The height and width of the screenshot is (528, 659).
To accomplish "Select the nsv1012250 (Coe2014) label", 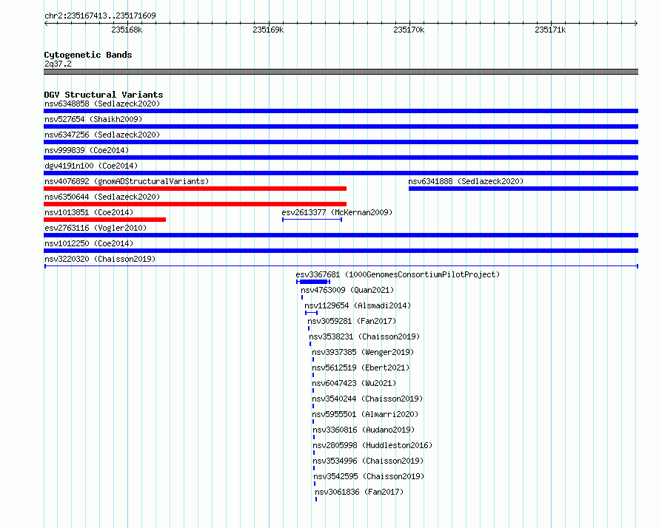I will point(89,243).
